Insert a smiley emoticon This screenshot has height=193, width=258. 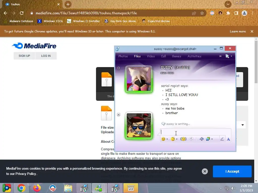point(163,139)
